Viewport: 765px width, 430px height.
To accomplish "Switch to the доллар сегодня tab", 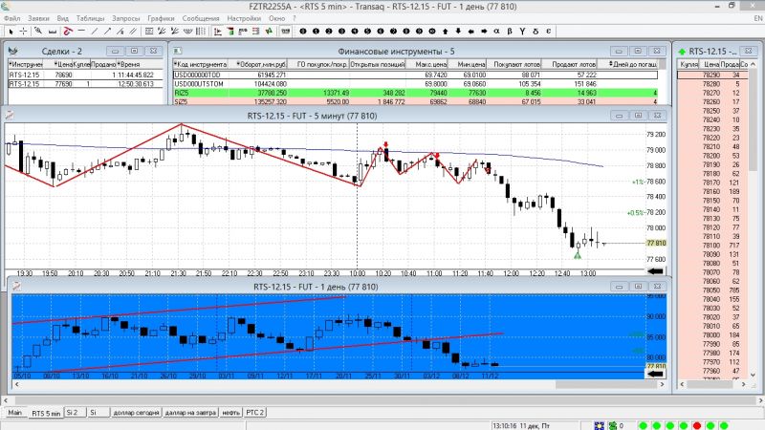I will tap(136, 413).
